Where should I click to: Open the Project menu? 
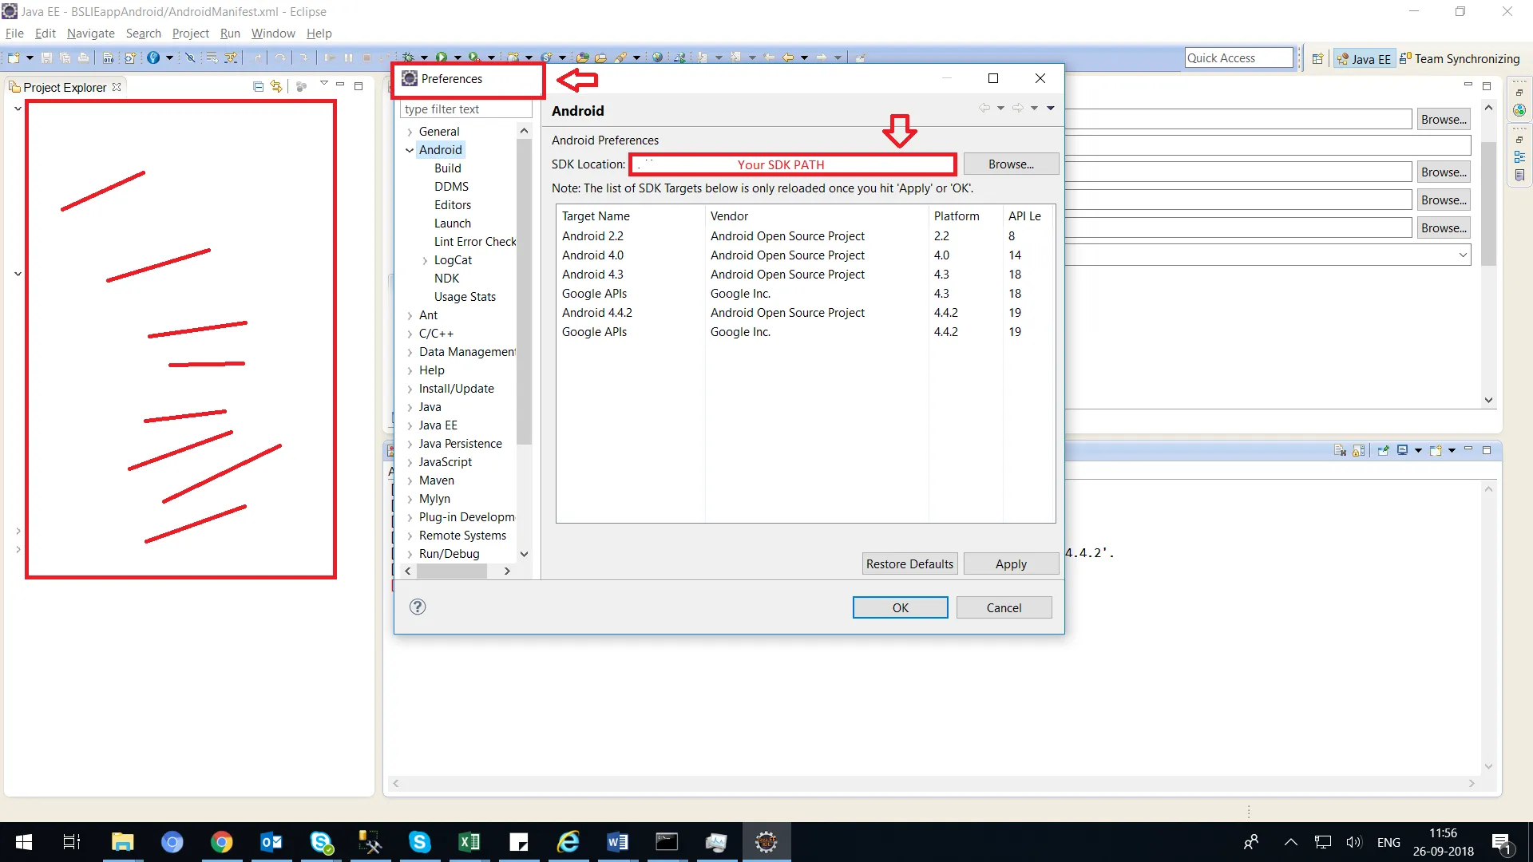click(190, 34)
